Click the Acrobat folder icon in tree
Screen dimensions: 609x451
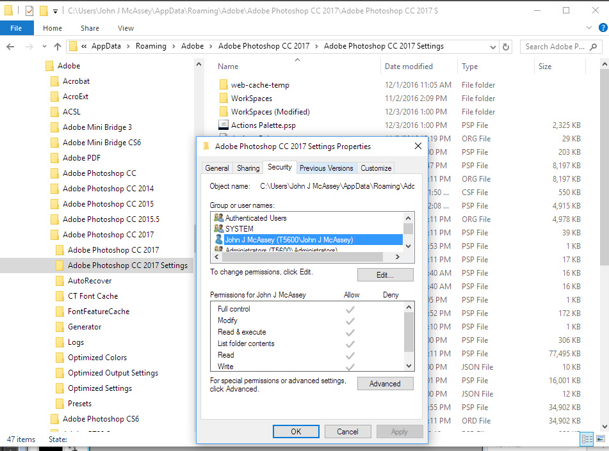(x=55, y=81)
